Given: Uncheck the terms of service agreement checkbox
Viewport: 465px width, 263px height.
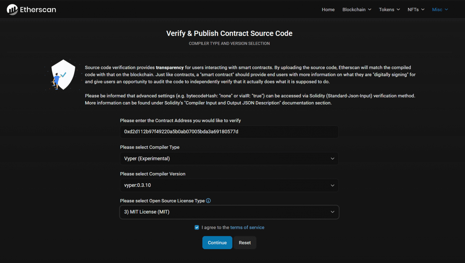Looking at the screenshot, I should (x=197, y=227).
